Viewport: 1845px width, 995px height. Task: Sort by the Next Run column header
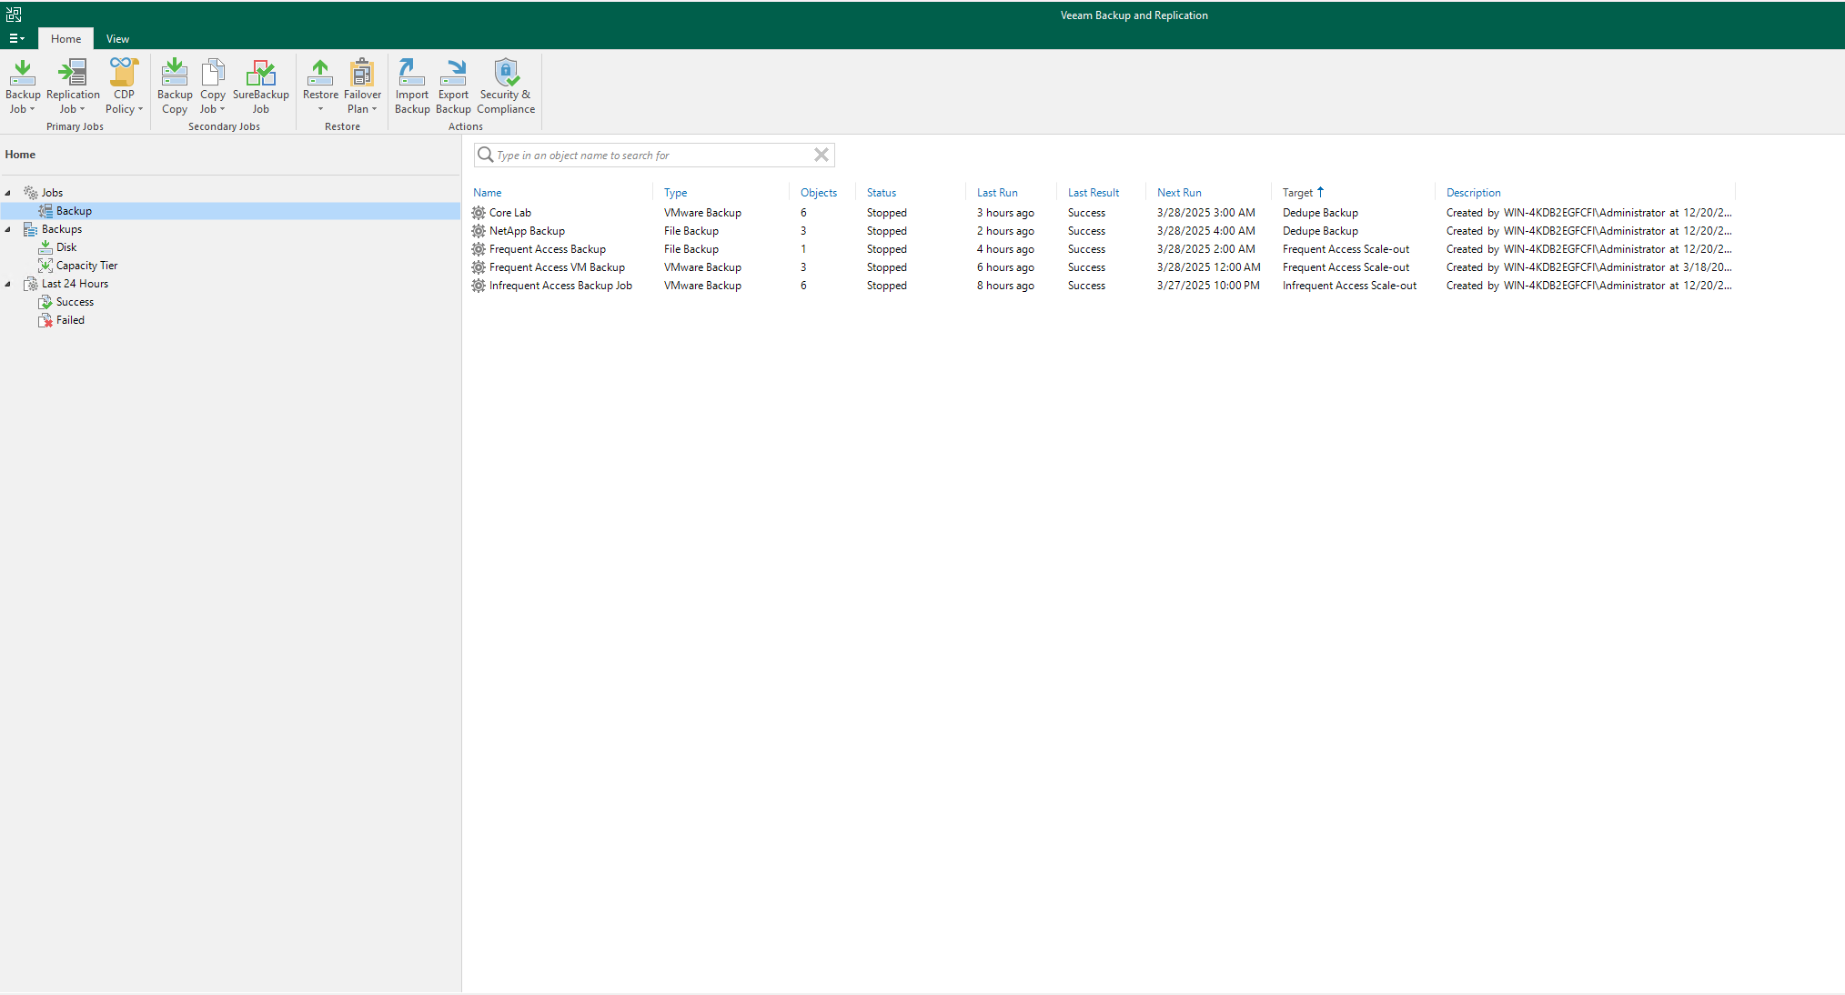click(x=1179, y=193)
